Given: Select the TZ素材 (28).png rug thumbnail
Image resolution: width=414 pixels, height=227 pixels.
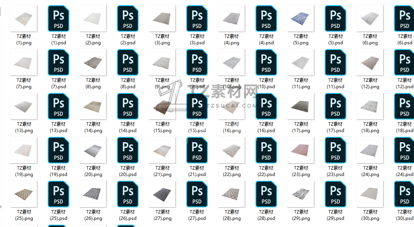Looking at the screenshot, I should 231,194.
